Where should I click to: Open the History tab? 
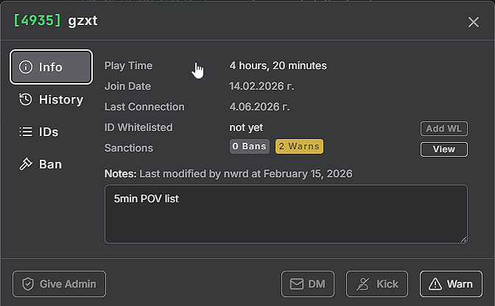point(61,99)
